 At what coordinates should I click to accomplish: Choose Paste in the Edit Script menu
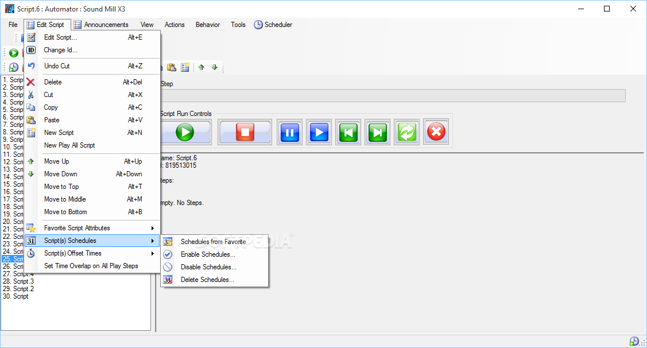(92, 120)
